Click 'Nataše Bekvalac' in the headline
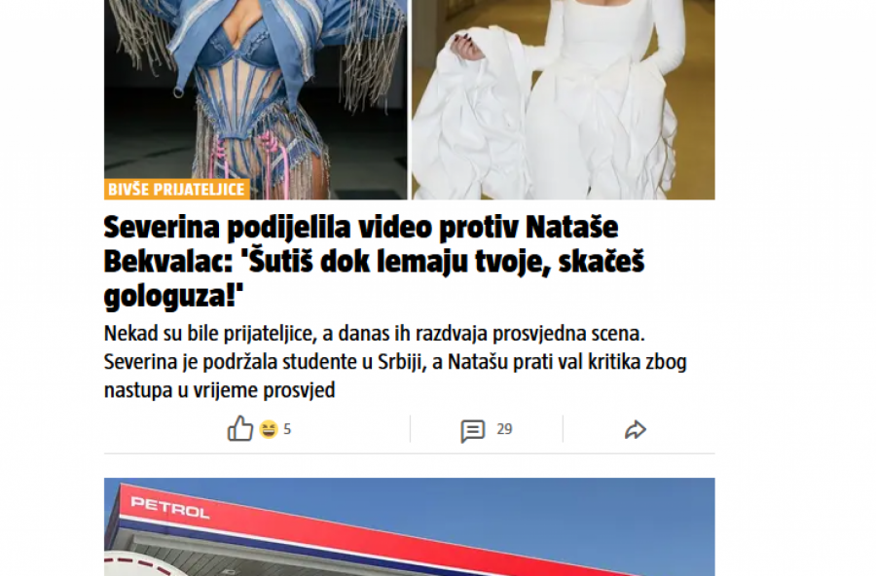876x576 pixels. pos(361,244)
